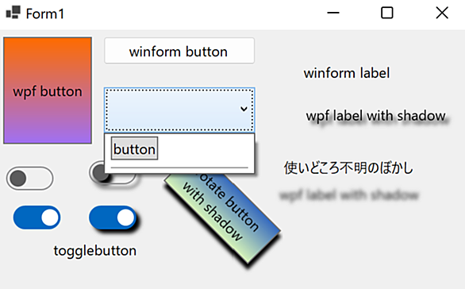Image resolution: width=465 pixels, height=289 pixels.
Task: Turn off the blue toggle with drop shadow
Action: click(x=113, y=218)
